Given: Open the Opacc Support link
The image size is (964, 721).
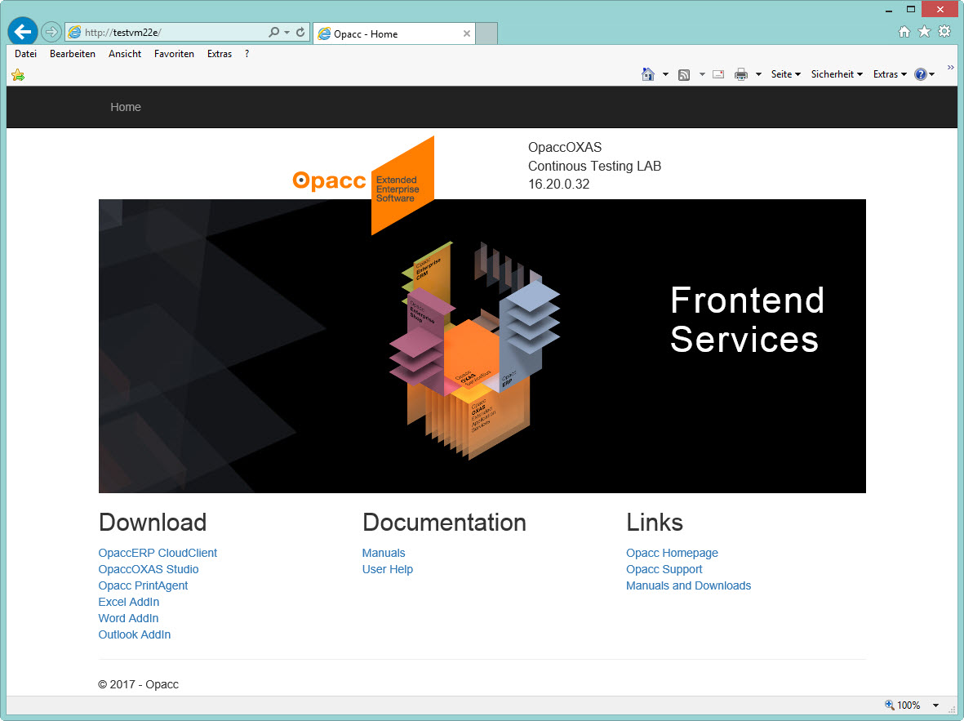Looking at the screenshot, I should pos(664,569).
